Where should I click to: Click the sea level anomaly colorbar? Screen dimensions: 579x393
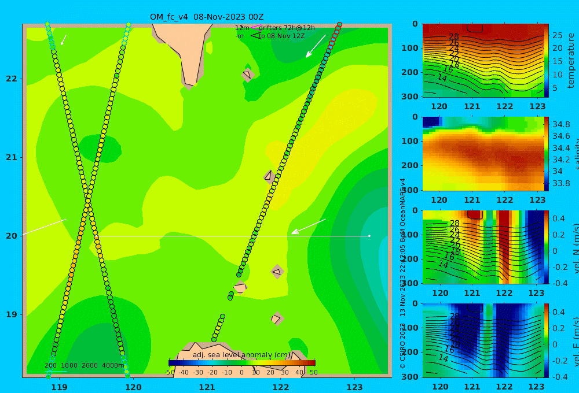click(242, 363)
